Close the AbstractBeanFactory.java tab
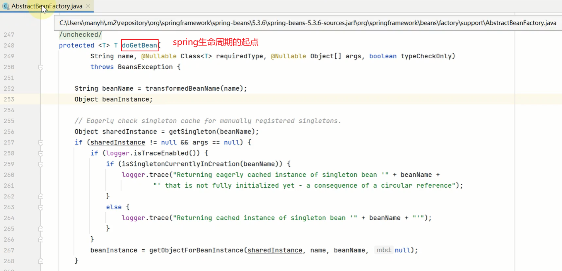 click(88, 6)
